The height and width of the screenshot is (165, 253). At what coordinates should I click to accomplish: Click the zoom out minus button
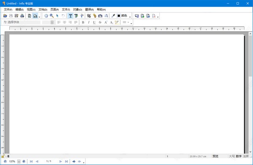(5, 162)
